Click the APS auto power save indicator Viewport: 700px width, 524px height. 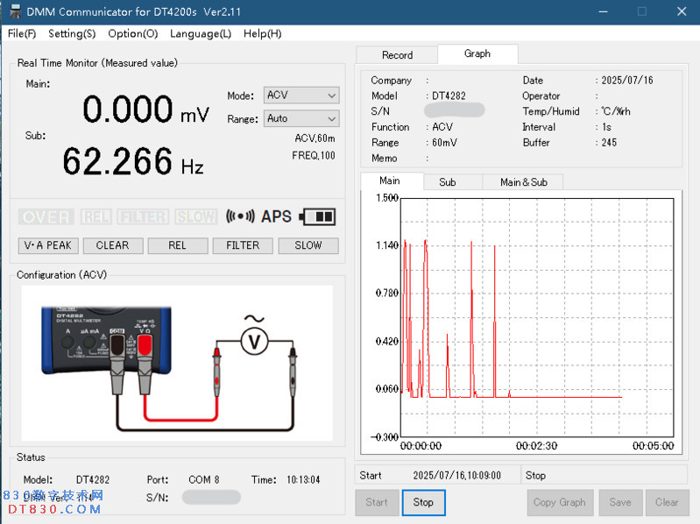[x=276, y=216]
